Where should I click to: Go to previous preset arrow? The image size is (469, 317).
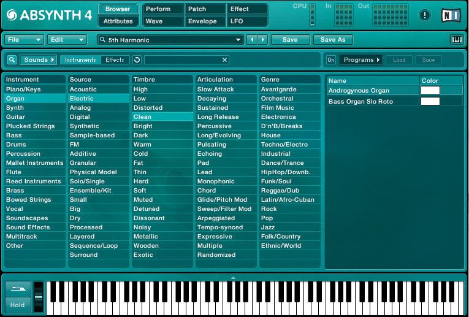[252, 39]
